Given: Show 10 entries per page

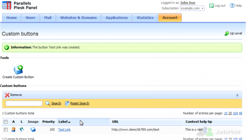Looking at the screenshot, I should pyautogui.click(x=226, y=113).
